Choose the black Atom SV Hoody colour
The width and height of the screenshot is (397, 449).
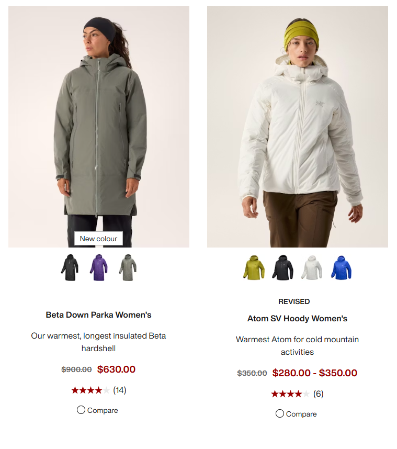coord(283,267)
